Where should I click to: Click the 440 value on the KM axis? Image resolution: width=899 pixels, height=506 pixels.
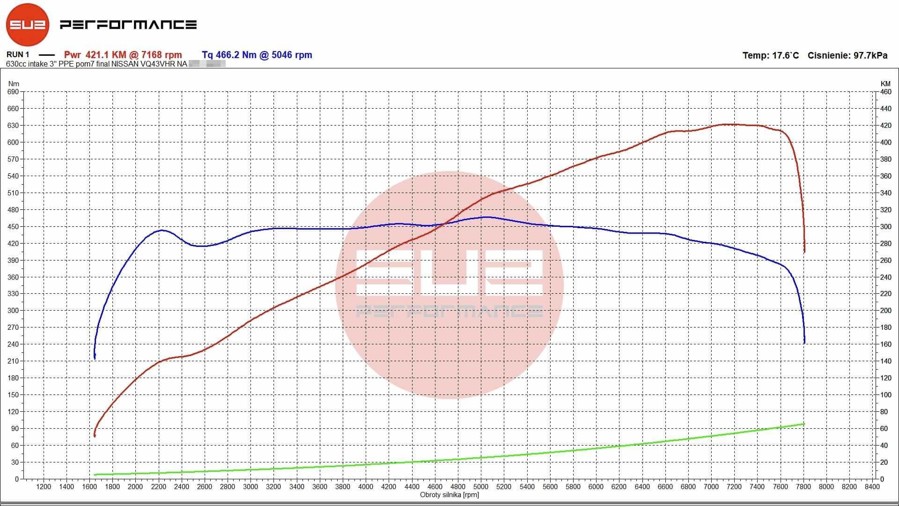886,109
